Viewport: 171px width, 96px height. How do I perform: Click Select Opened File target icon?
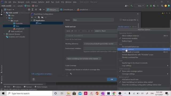point(29,10)
